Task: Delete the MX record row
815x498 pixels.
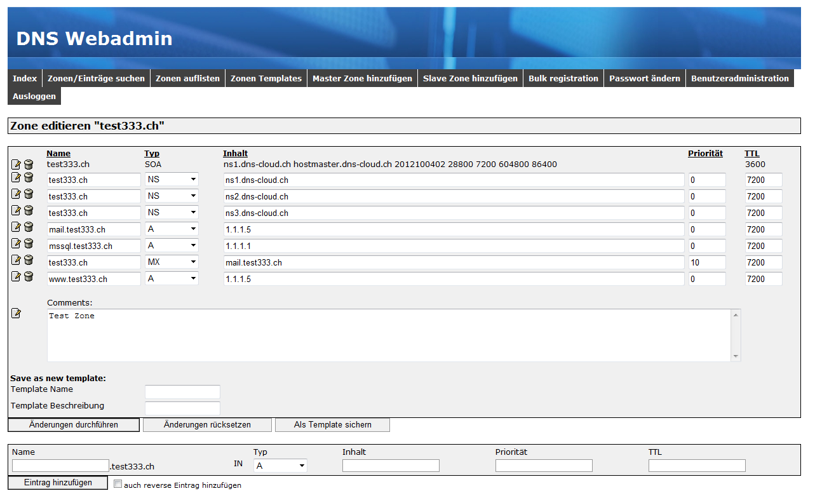Action: tap(29, 260)
